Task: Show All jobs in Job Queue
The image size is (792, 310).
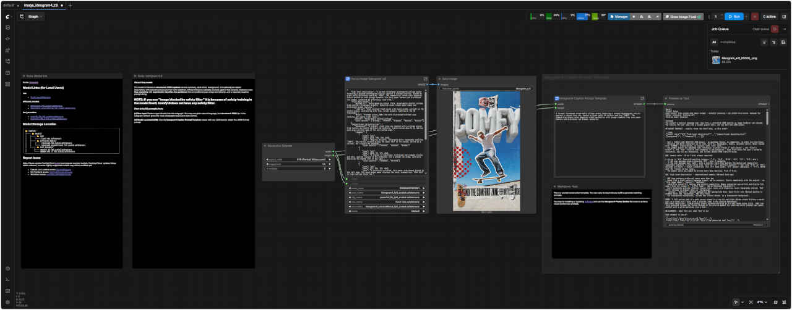Action: (713, 42)
